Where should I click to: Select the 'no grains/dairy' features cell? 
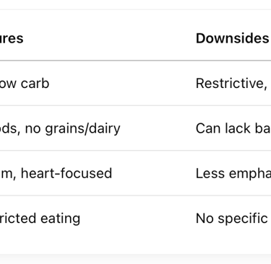point(60,128)
